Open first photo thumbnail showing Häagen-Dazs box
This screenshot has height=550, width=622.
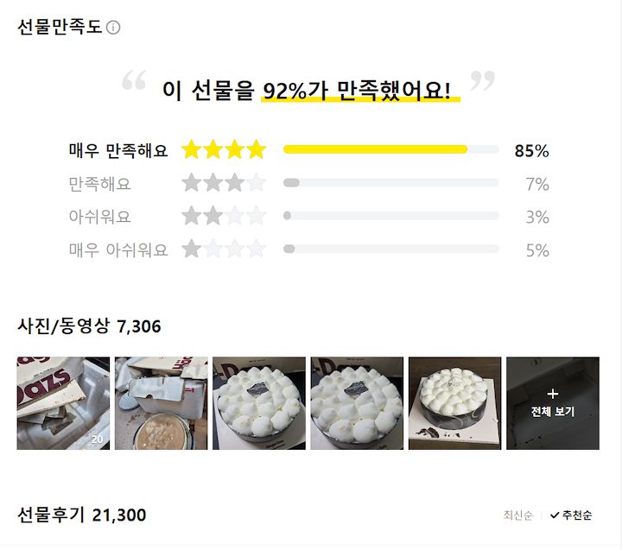coord(63,403)
